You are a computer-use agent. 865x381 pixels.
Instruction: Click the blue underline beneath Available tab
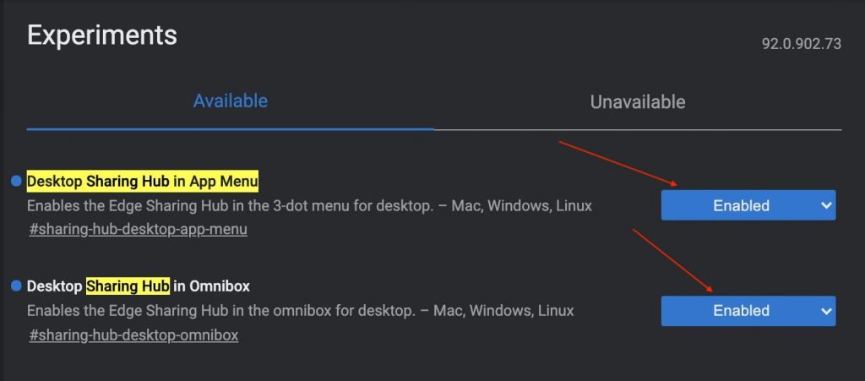pos(230,129)
